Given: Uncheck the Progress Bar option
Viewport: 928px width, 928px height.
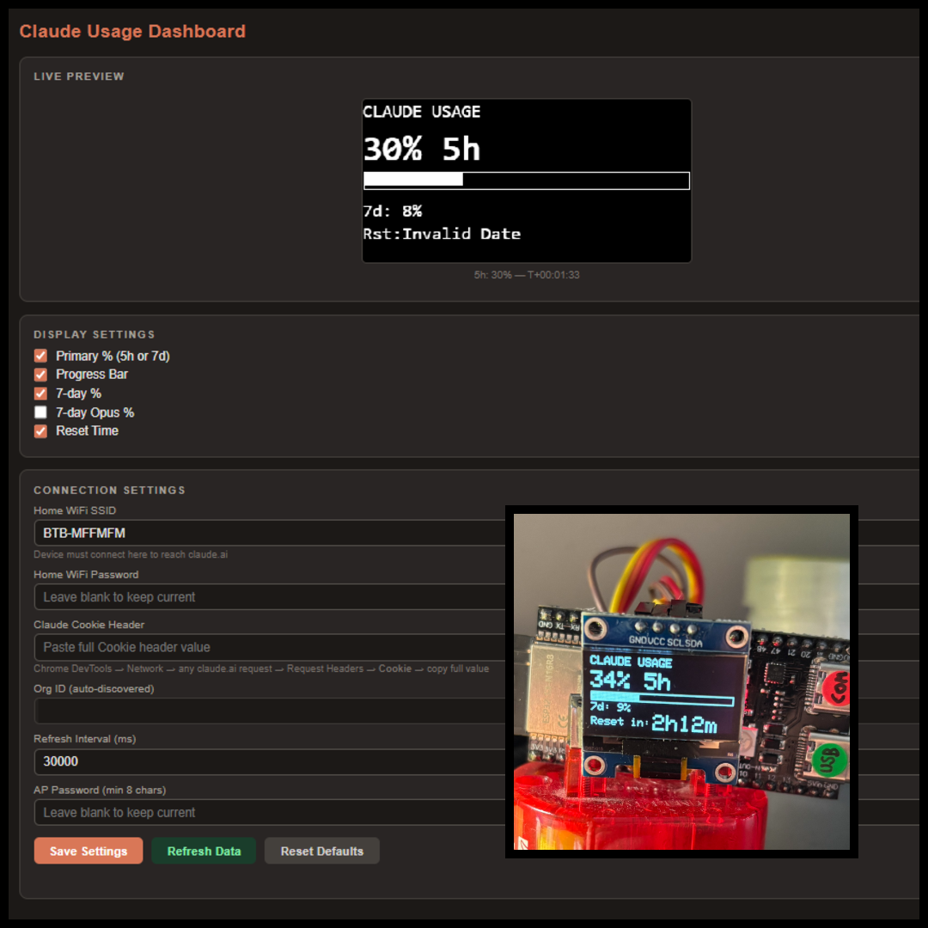Looking at the screenshot, I should pyautogui.click(x=40, y=375).
